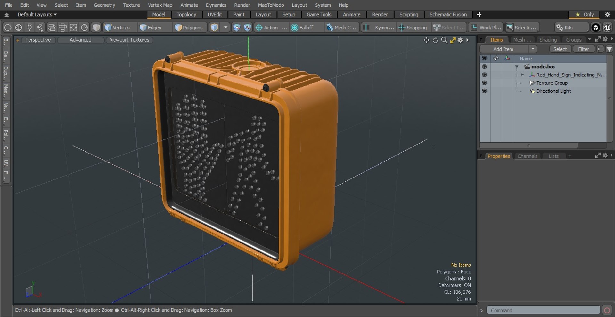Toggle visibility of Red_Hand_Sign item

pos(484,75)
